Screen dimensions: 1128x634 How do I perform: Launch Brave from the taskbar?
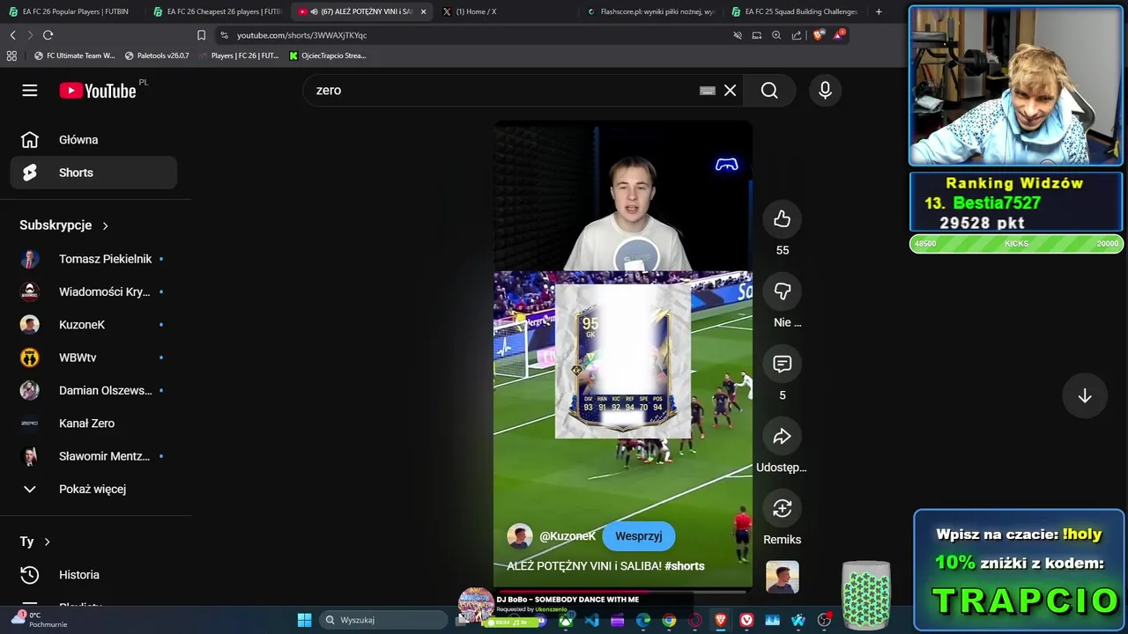click(x=721, y=620)
